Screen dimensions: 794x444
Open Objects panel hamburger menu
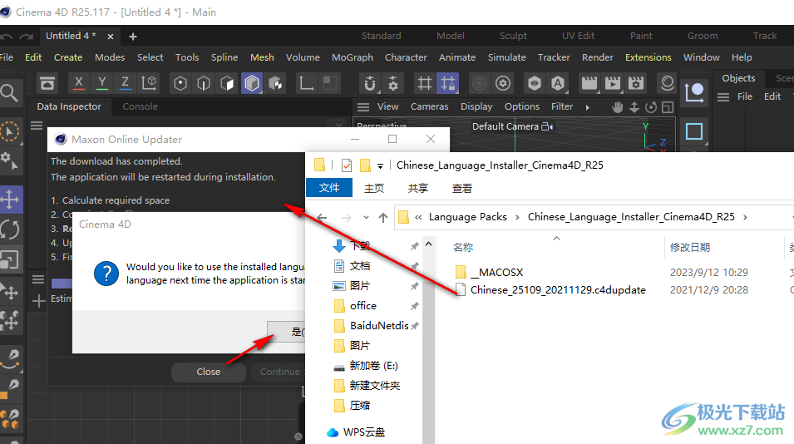pyautogui.click(x=723, y=96)
